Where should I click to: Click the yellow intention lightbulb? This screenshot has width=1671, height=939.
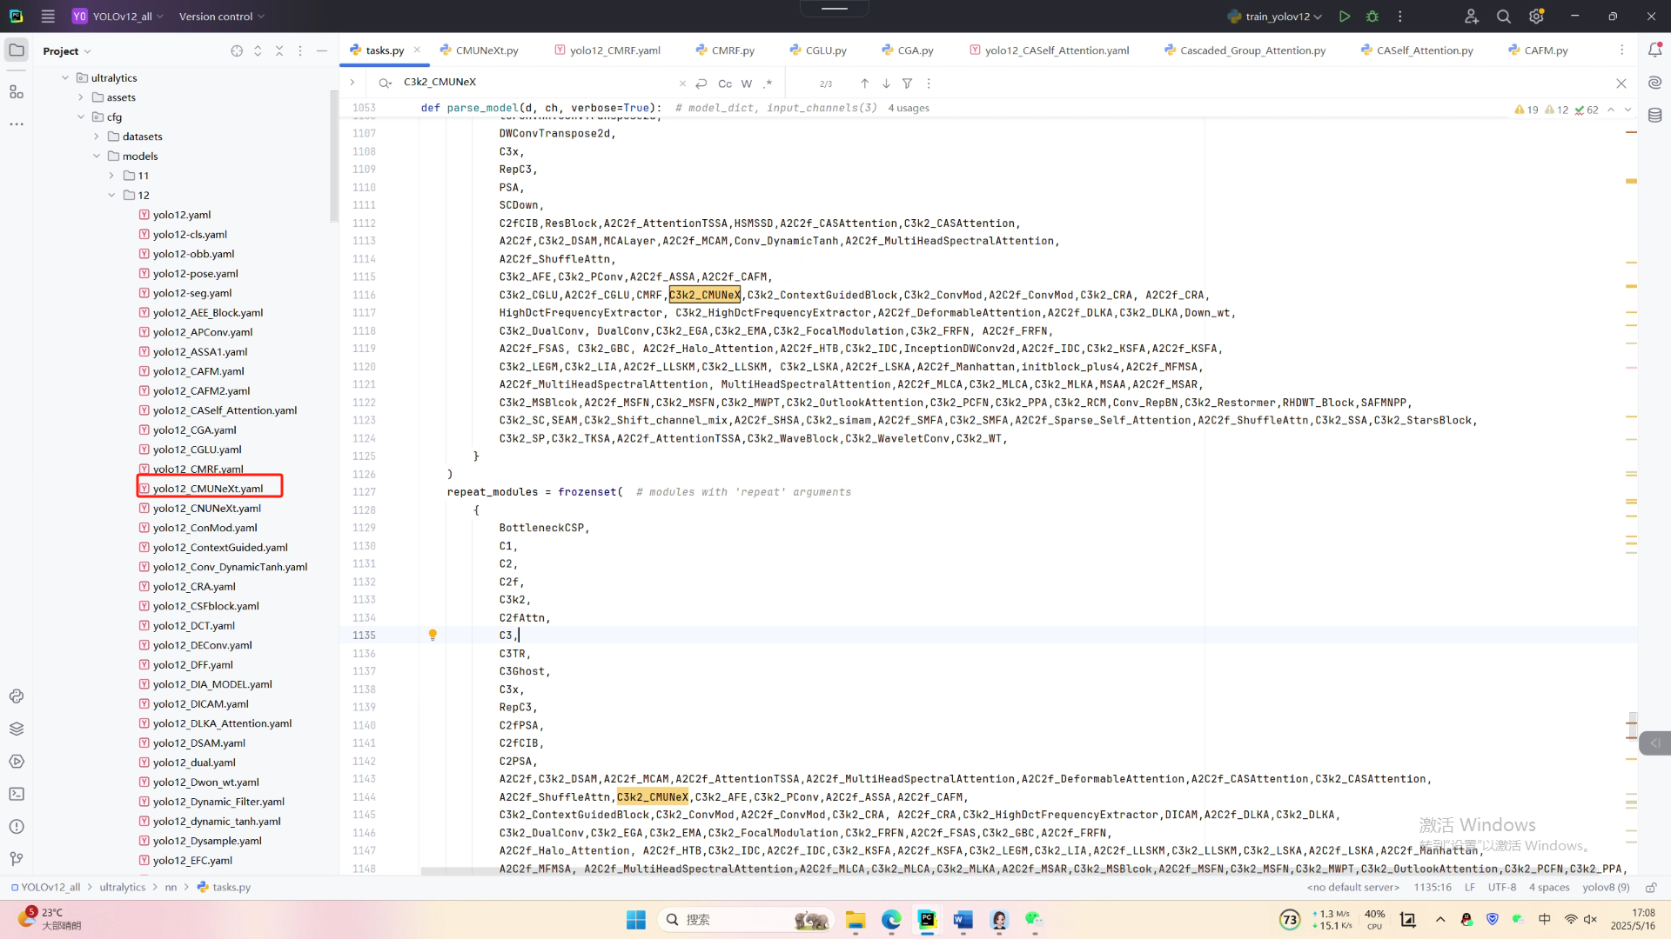coord(433,635)
